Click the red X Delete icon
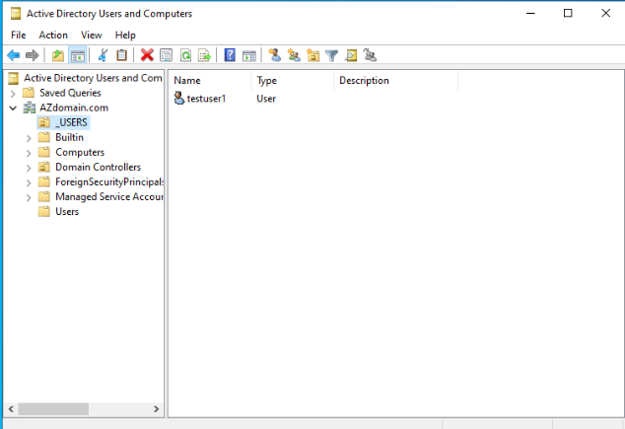This screenshot has width=625, height=429. (x=147, y=55)
